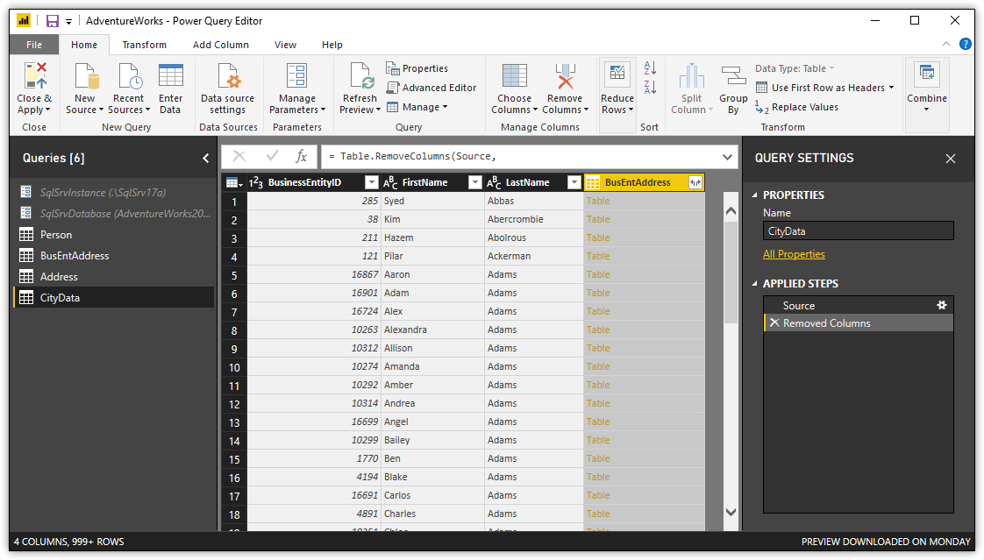Open the Source step settings gear
Image resolution: width=984 pixels, height=560 pixels.
pos(941,305)
